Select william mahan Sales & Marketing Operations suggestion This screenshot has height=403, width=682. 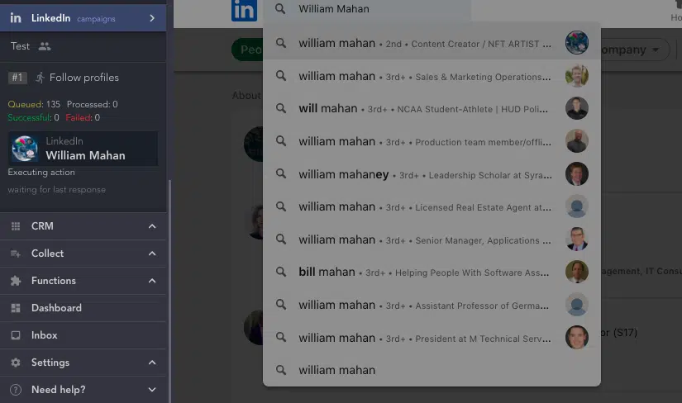tap(432, 76)
